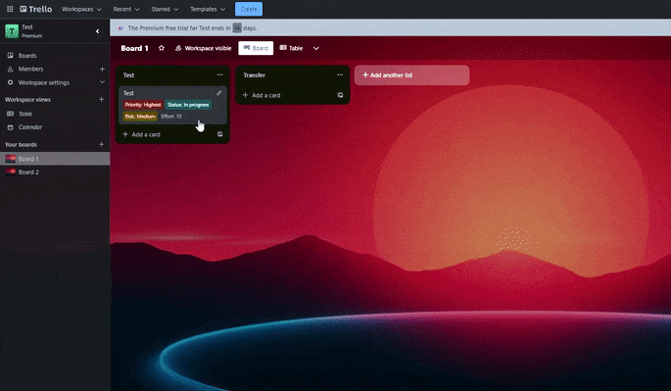The height and width of the screenshot is (391, 671).
Task: Switch to the Board view tab
Action: coord(256,48)
